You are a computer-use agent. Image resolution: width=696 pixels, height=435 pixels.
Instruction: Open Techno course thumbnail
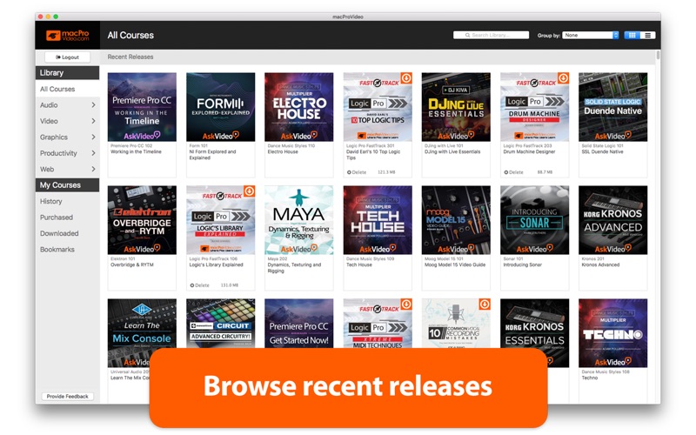pyautogui.click(x=613, y=333)
